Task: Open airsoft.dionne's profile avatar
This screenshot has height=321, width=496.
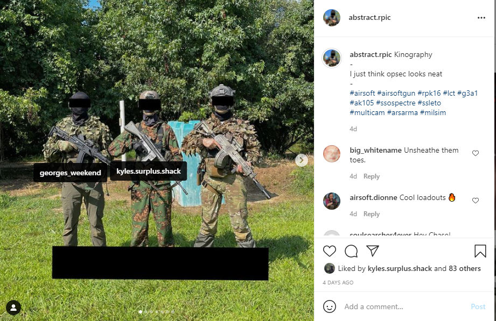Action: click(332, 201)
